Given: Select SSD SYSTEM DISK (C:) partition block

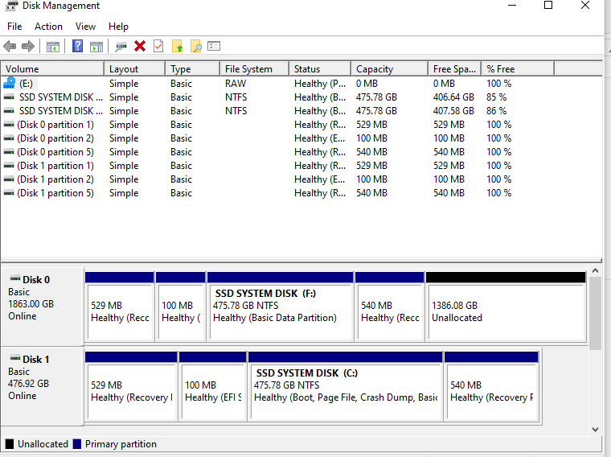Looking at the screenshot, I should [345, 387].
